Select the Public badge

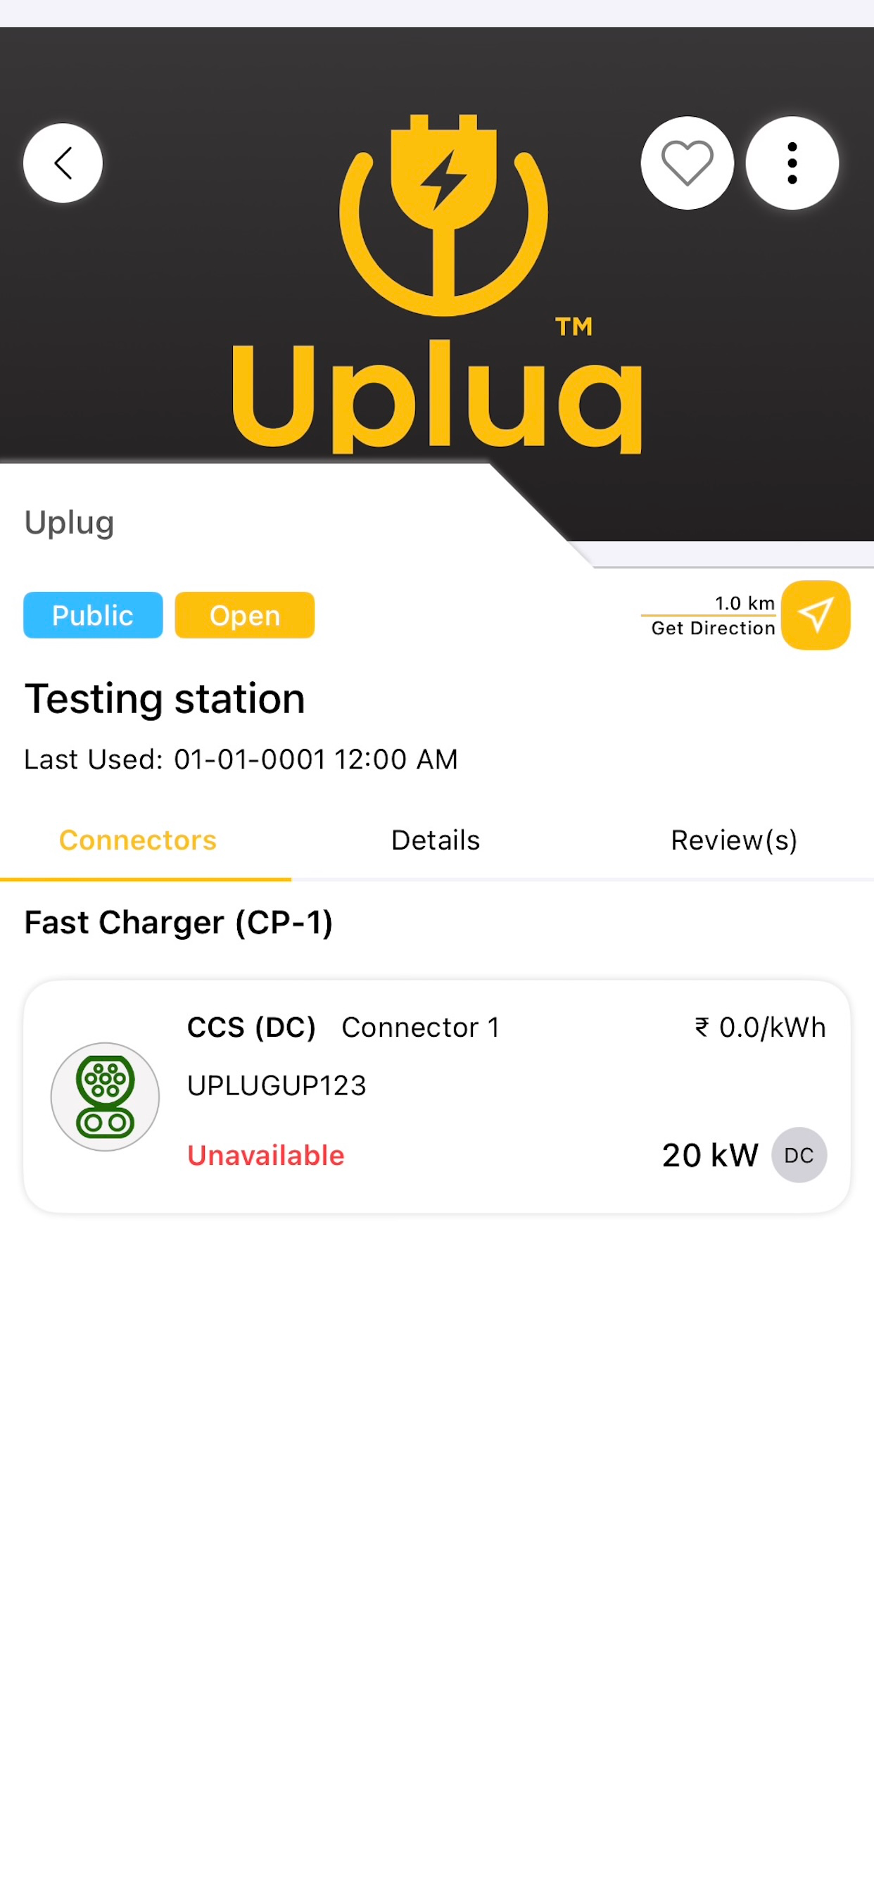click(x=94, y=614)
